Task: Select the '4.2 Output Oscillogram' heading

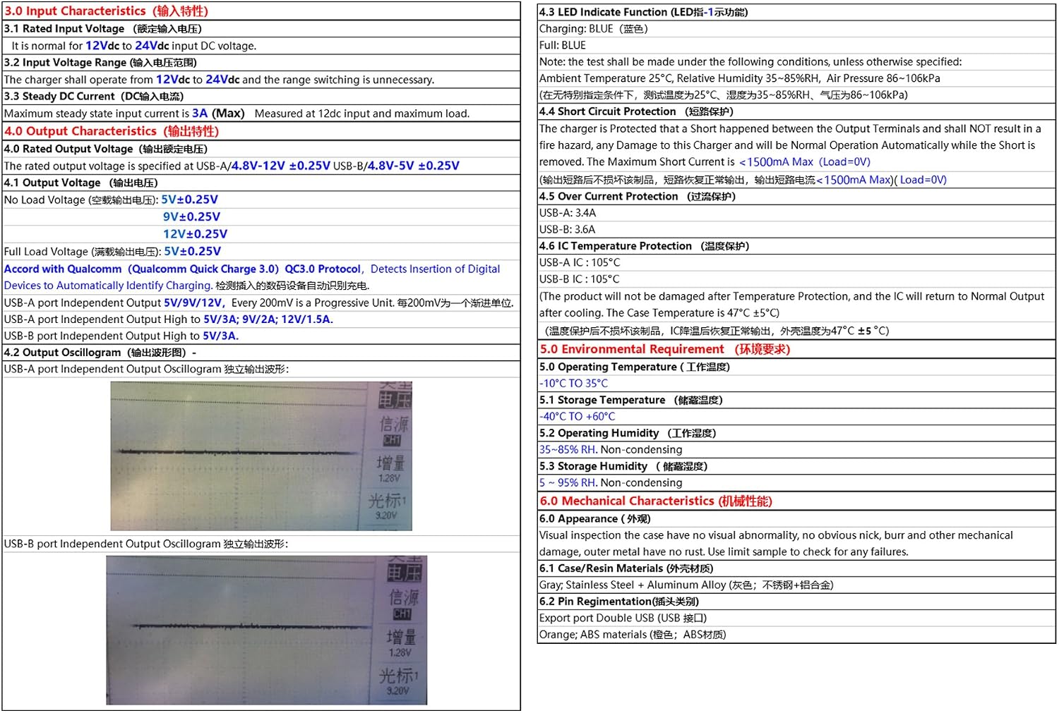Action: click(100, 353)
